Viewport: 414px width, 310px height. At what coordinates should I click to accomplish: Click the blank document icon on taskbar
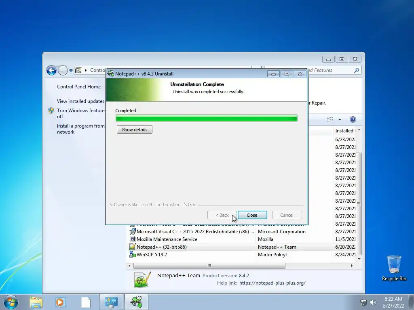(86, 302)
